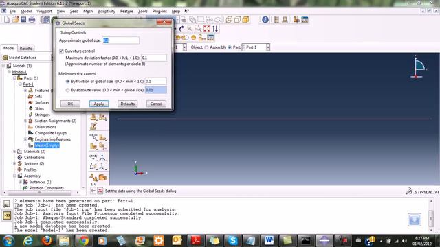
Task: Open Internet Explorer from taskbar
Action: 28,240
